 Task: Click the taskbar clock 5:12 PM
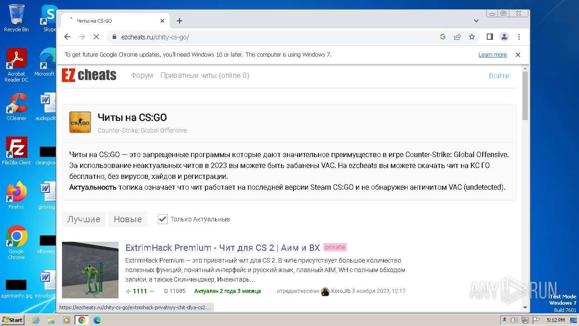(x=555, y=320)
